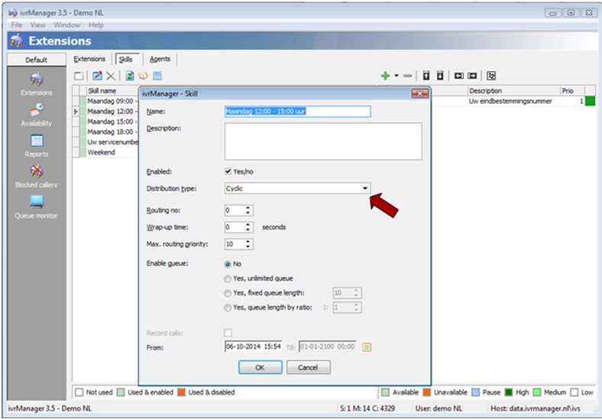Open the Extensions section in sidebar
Image resolution: width=602 pixels, height=419 pixels.
37,84
